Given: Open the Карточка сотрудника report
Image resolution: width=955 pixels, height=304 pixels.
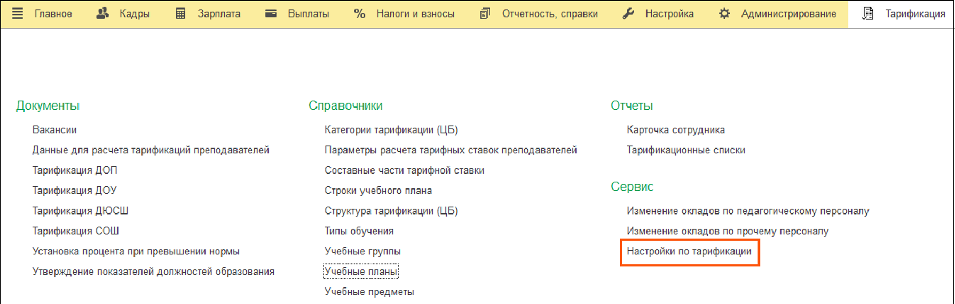Looking at the screenshot, I should point(675,130).
